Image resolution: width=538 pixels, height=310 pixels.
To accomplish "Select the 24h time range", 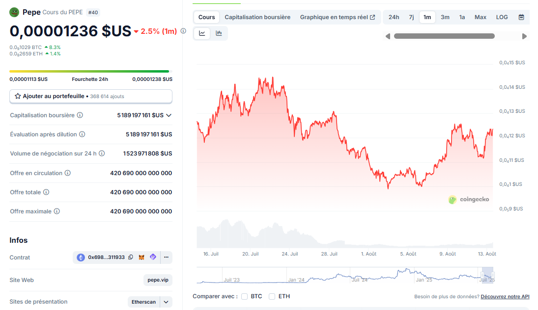I will tap(394, 17).
